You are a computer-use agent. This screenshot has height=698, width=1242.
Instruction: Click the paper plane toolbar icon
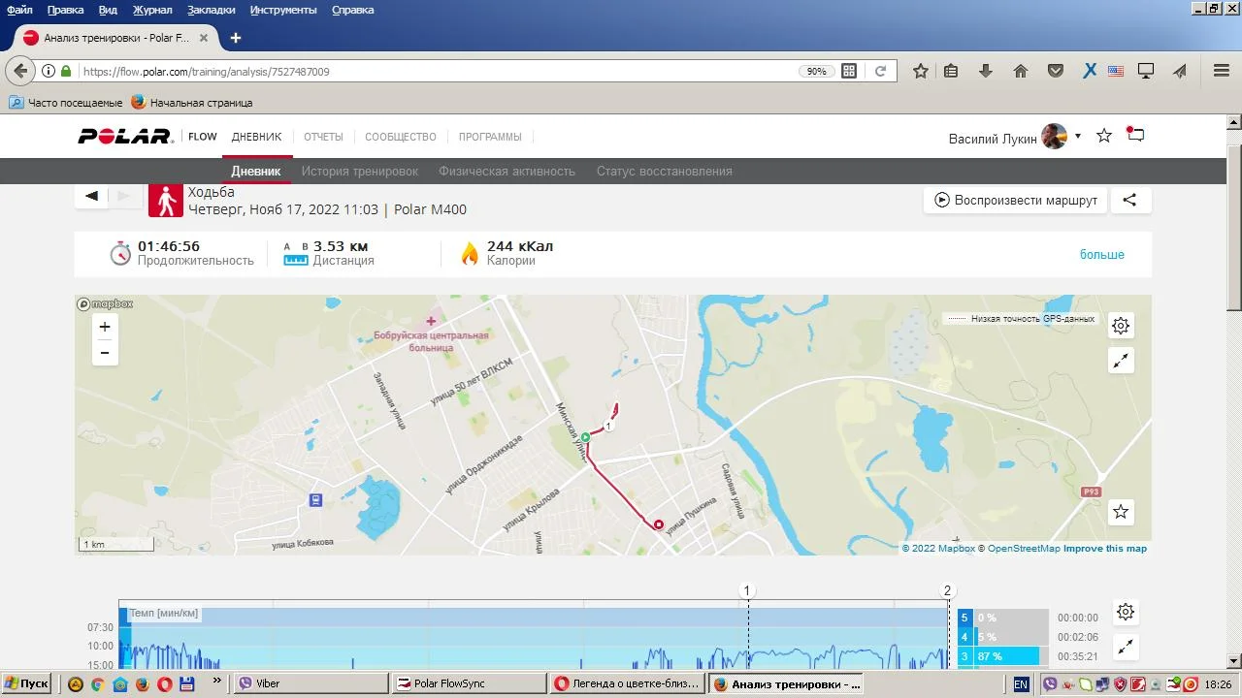point(1180,71)
